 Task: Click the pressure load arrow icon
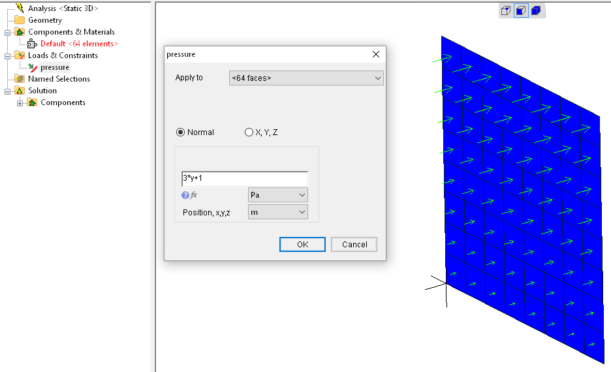tap(33, 67)
